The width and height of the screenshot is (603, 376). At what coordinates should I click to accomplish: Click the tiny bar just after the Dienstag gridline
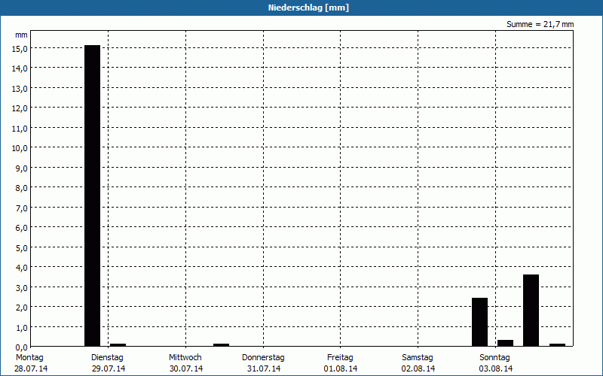point(118,345)
